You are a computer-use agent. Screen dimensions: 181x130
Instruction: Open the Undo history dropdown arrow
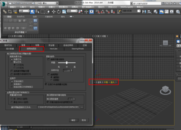(24, 3)
